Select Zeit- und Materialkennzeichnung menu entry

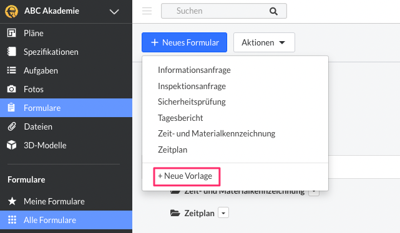tap(217, 133)
